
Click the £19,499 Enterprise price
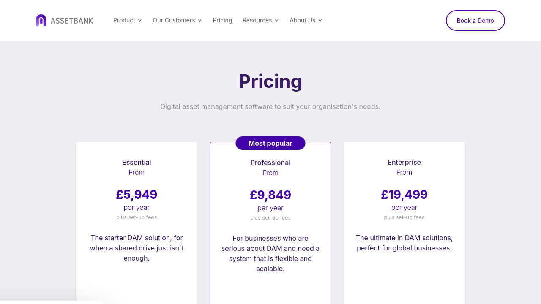click(x=404, y=195)
